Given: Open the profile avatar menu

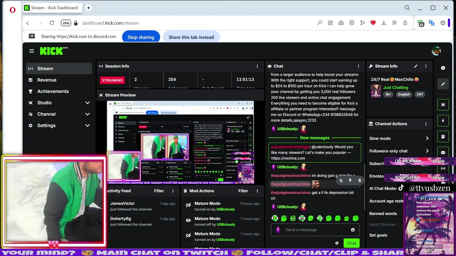Looking at the screenshot, I should (436, 51).
